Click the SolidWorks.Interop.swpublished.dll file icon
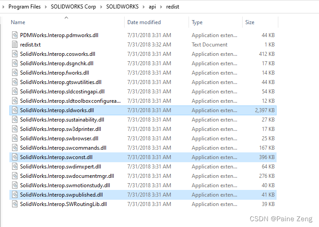 tap(15, 194)
